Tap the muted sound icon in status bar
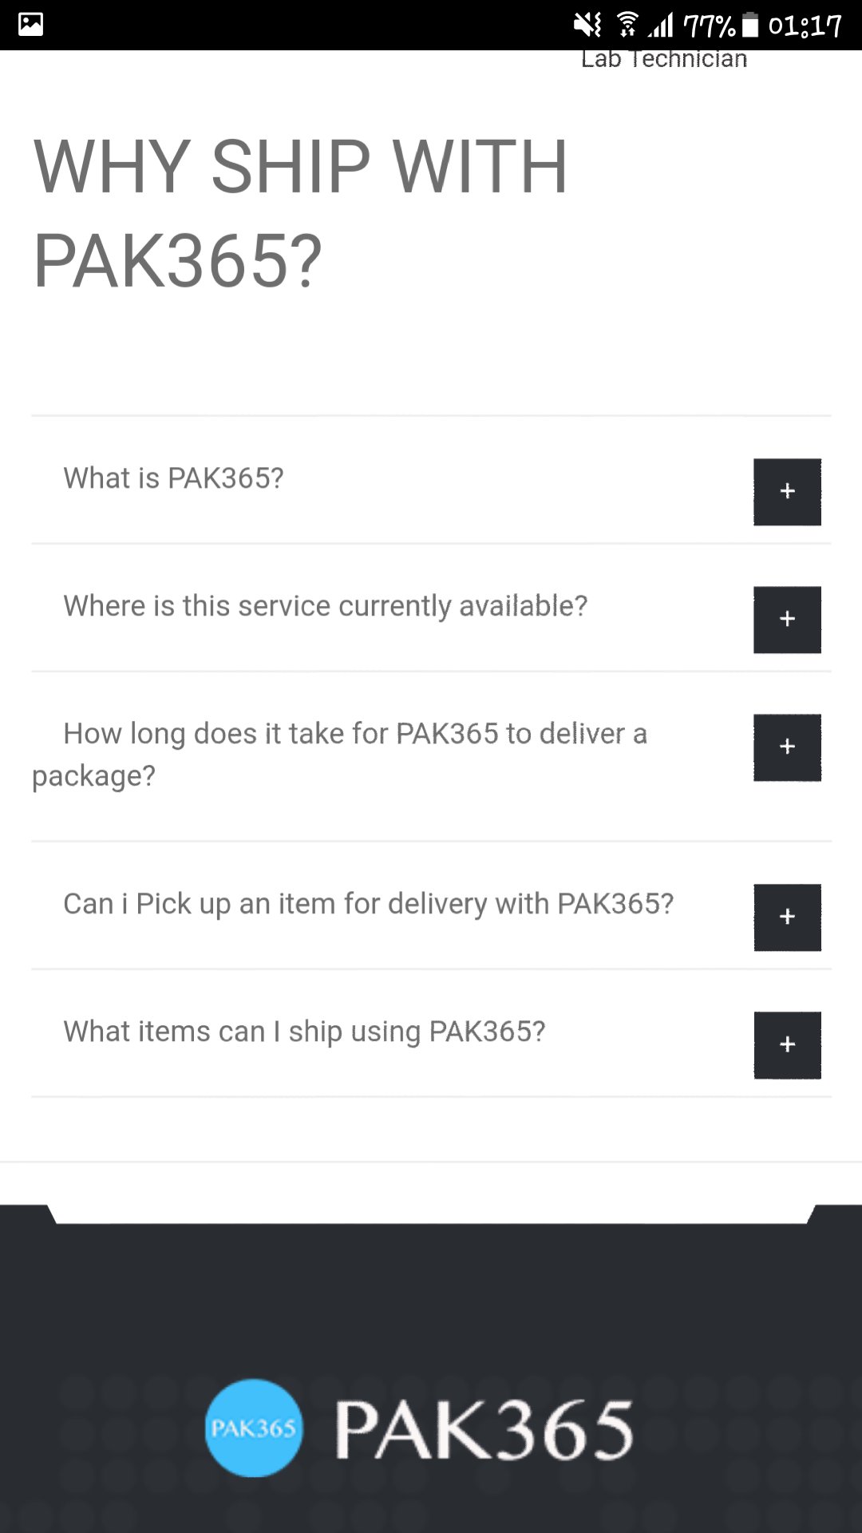Screen dimensions: 862x1533 click(x=587, y=26)
